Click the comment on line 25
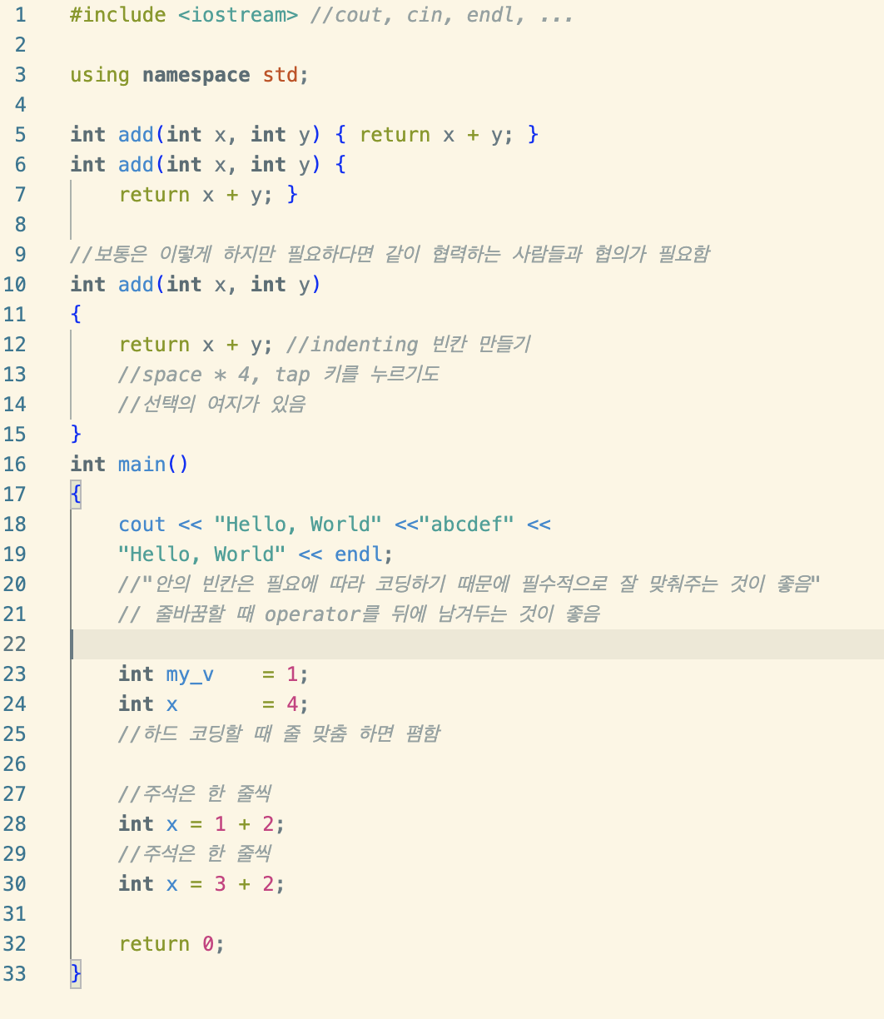This screenshot has width=884, height=1019. click(x=280, y=734)
